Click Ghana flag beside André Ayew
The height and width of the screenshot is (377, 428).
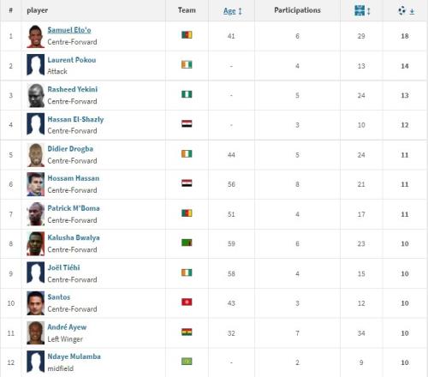[x=187, y=332]
